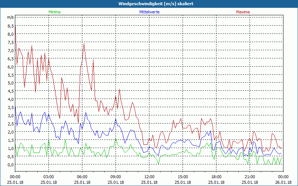Viewport: 298px width, 186px height.
Task: Click the 2,0 y-axis value
Action: click(11, 132)
